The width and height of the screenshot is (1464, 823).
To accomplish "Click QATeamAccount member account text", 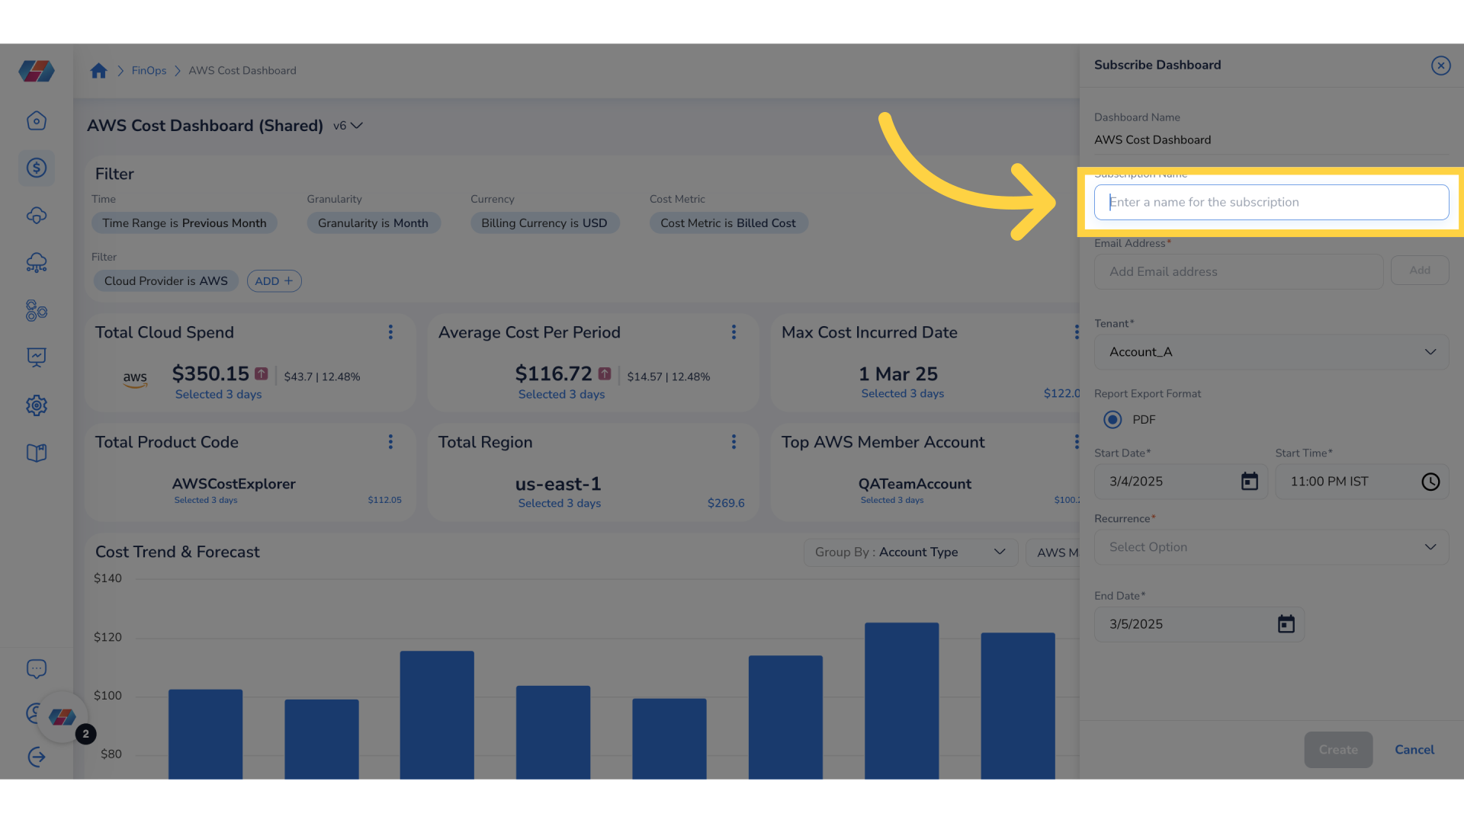I will 914,484.
